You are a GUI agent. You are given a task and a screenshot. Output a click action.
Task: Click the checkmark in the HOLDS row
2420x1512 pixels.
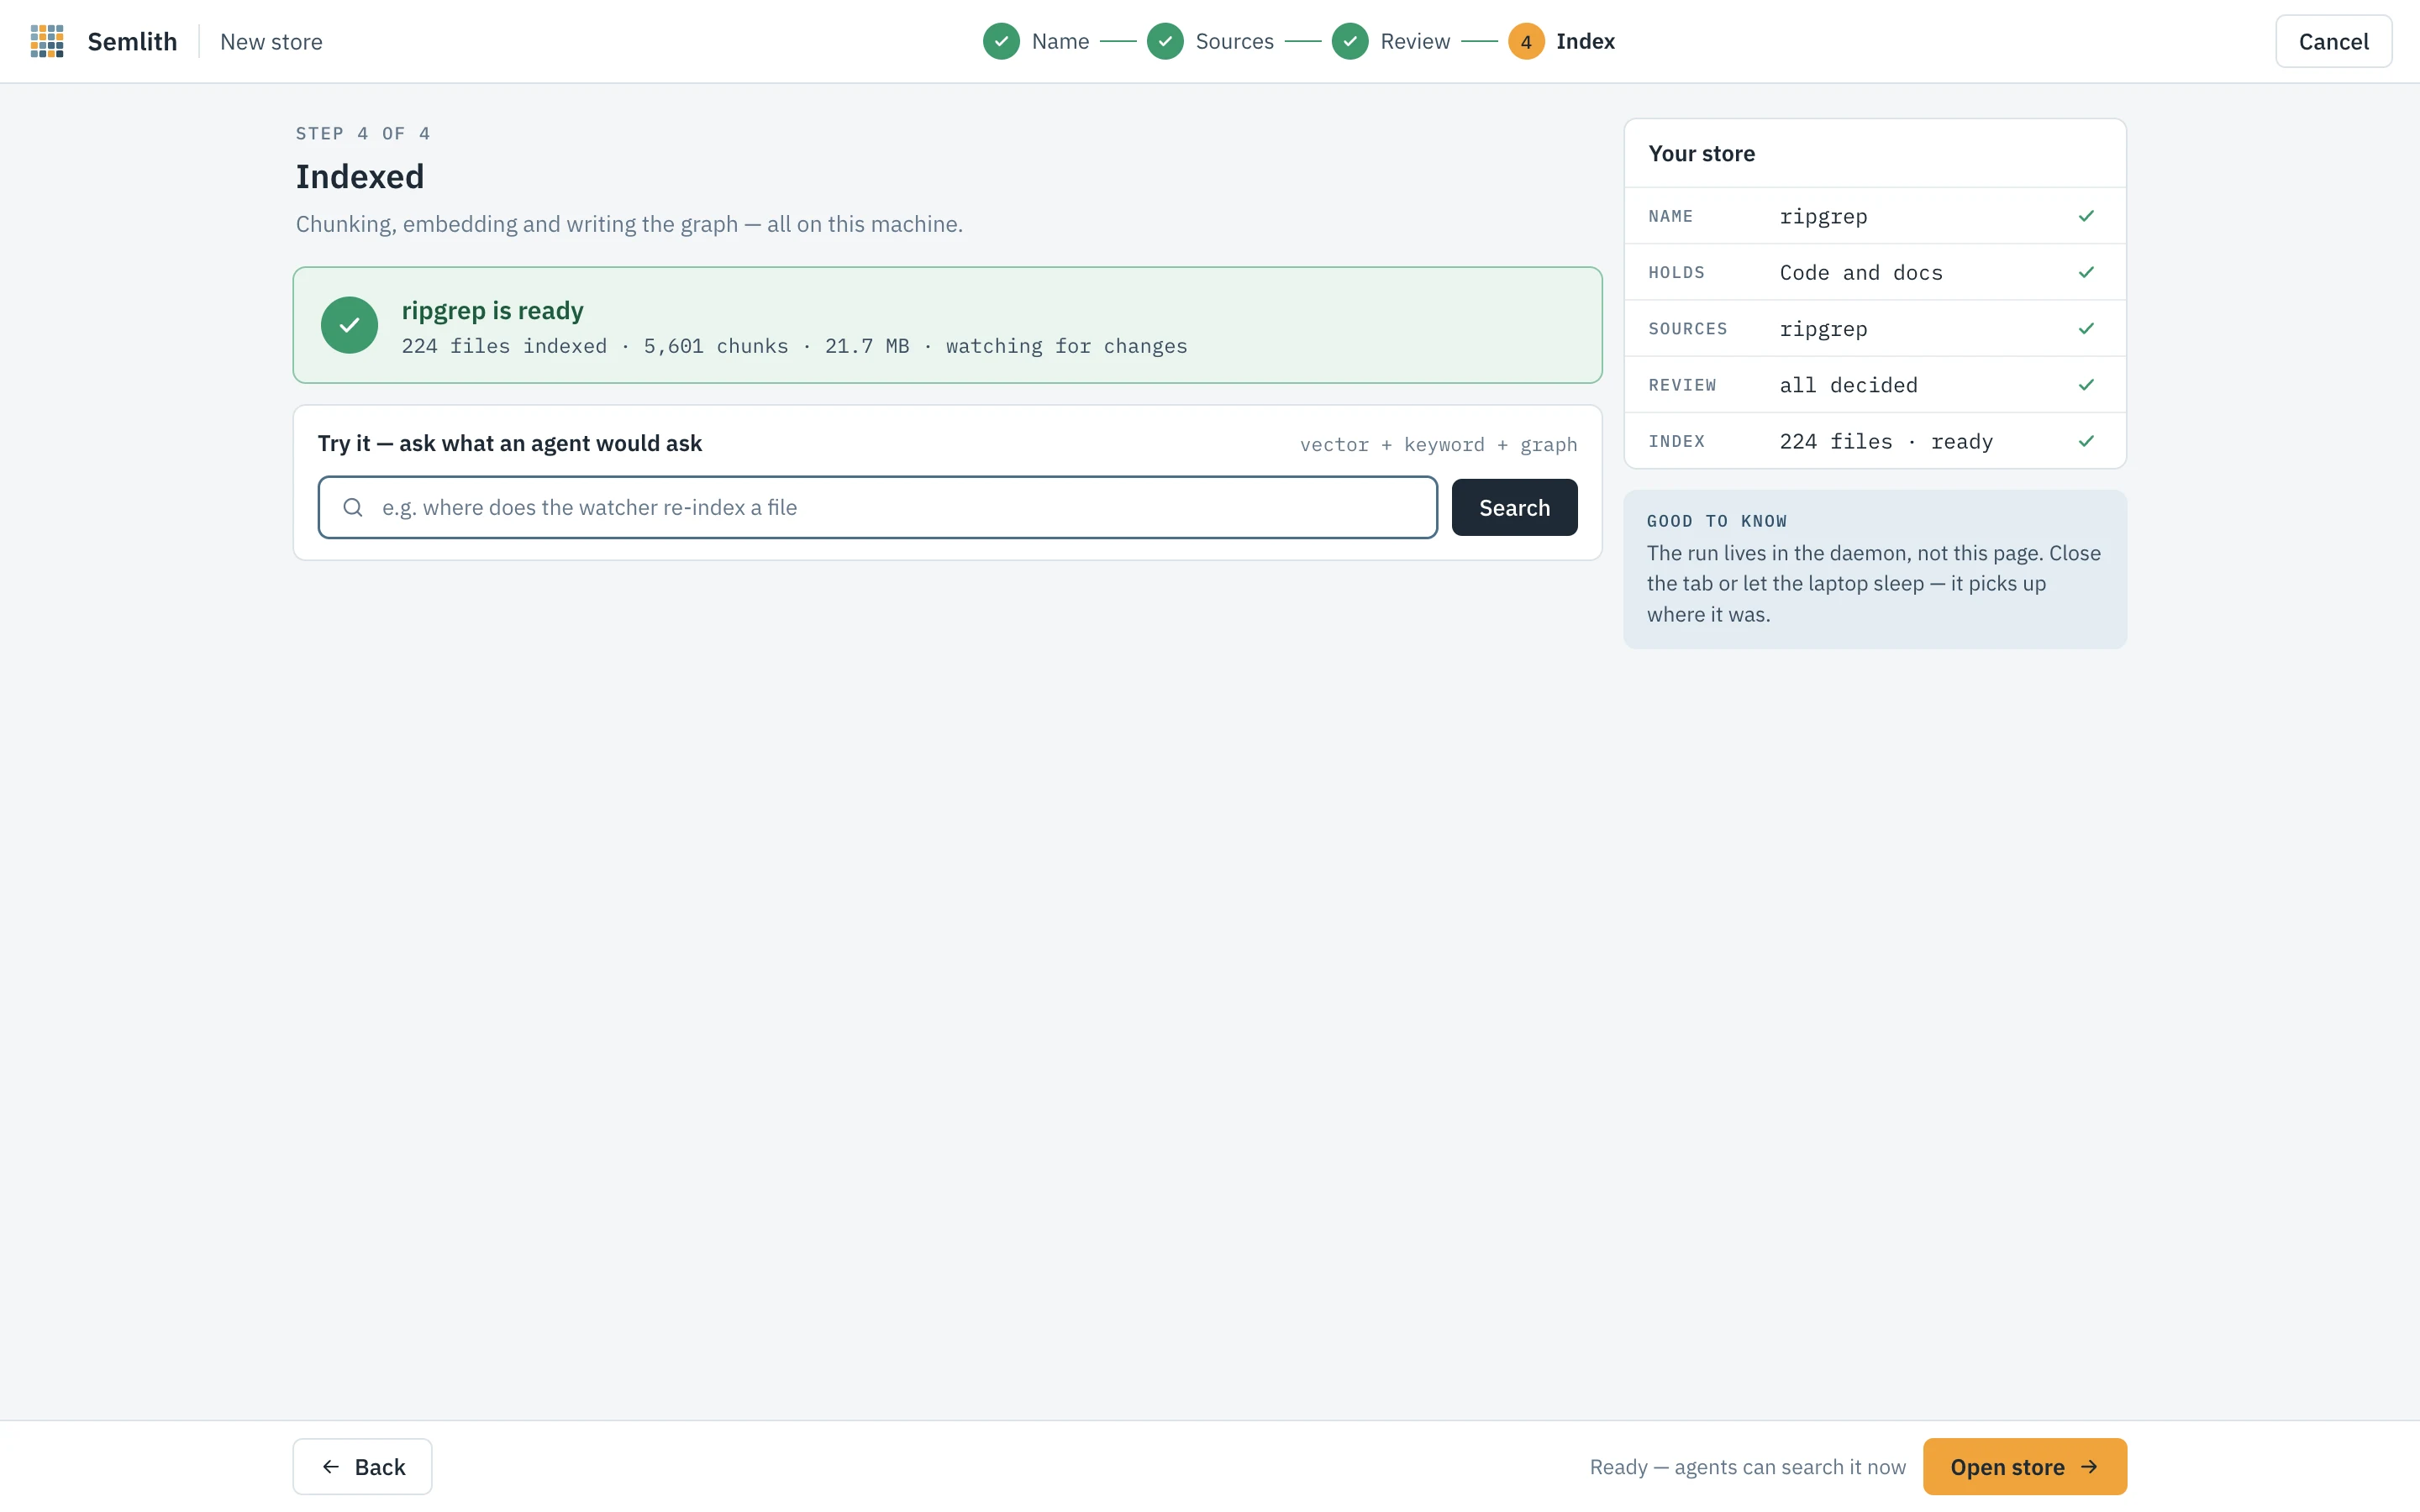click(2086, 272)
